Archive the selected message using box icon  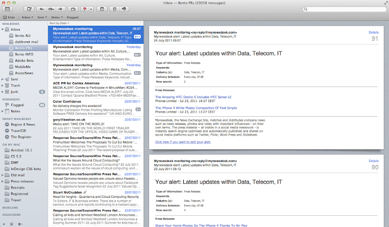point(73,9)
